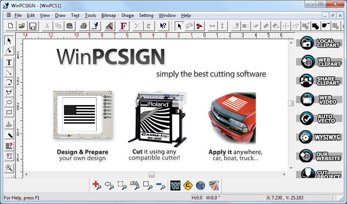Create a new document
Screen dimensions: 347x204
pos(10,26)
